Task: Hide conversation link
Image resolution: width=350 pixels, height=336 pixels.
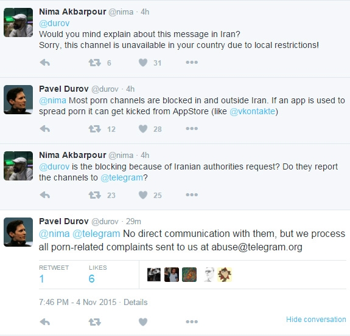Action: (316, 319)
